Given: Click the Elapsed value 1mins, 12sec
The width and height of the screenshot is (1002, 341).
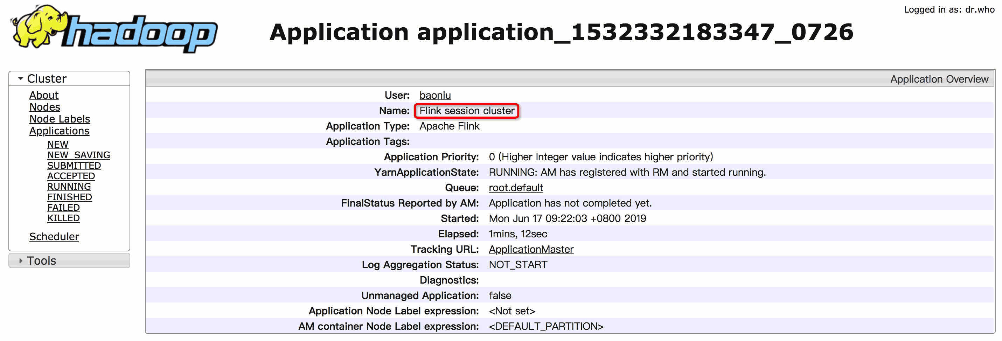Looking at the screenshot, I should [518, 234].
